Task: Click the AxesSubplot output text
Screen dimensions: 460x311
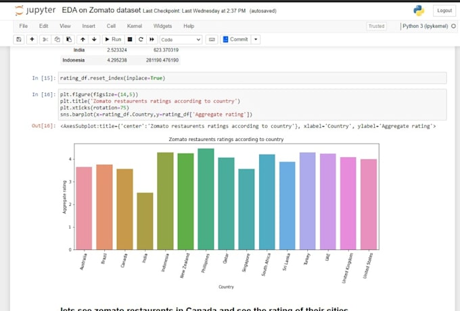Action: 248,126
